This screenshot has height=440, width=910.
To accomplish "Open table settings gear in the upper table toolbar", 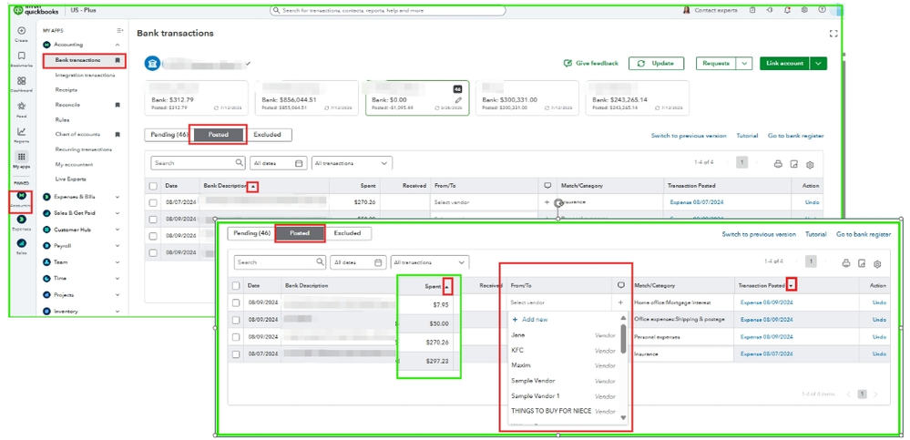I will (x=810, y=164).
